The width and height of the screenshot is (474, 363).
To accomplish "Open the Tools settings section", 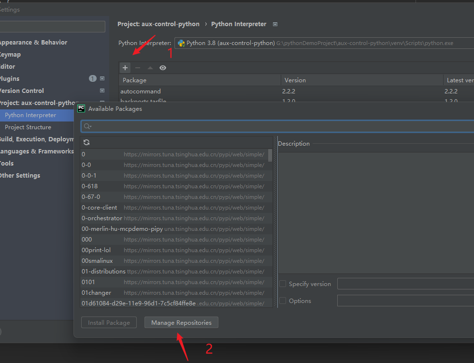I will click(7, 164).
